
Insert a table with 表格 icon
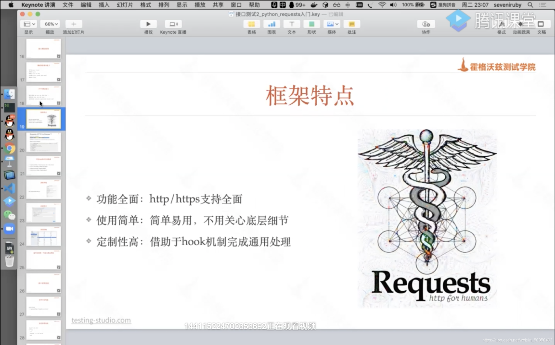pos(251,24)
